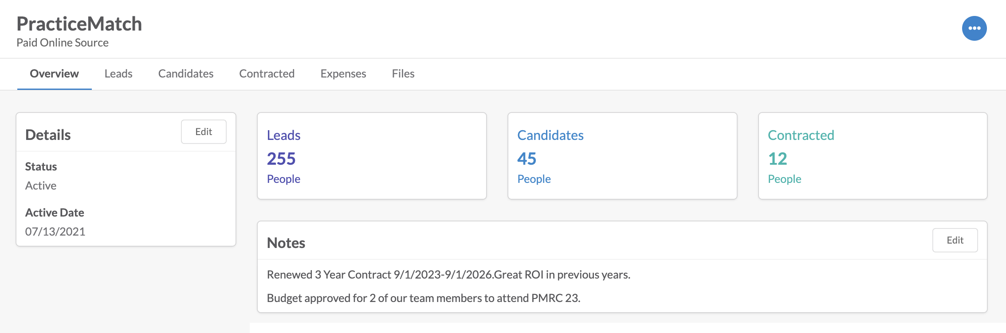This screenshot has height=333, width=1006.
Task: Open the Leads tab
Action: [118, 74]
